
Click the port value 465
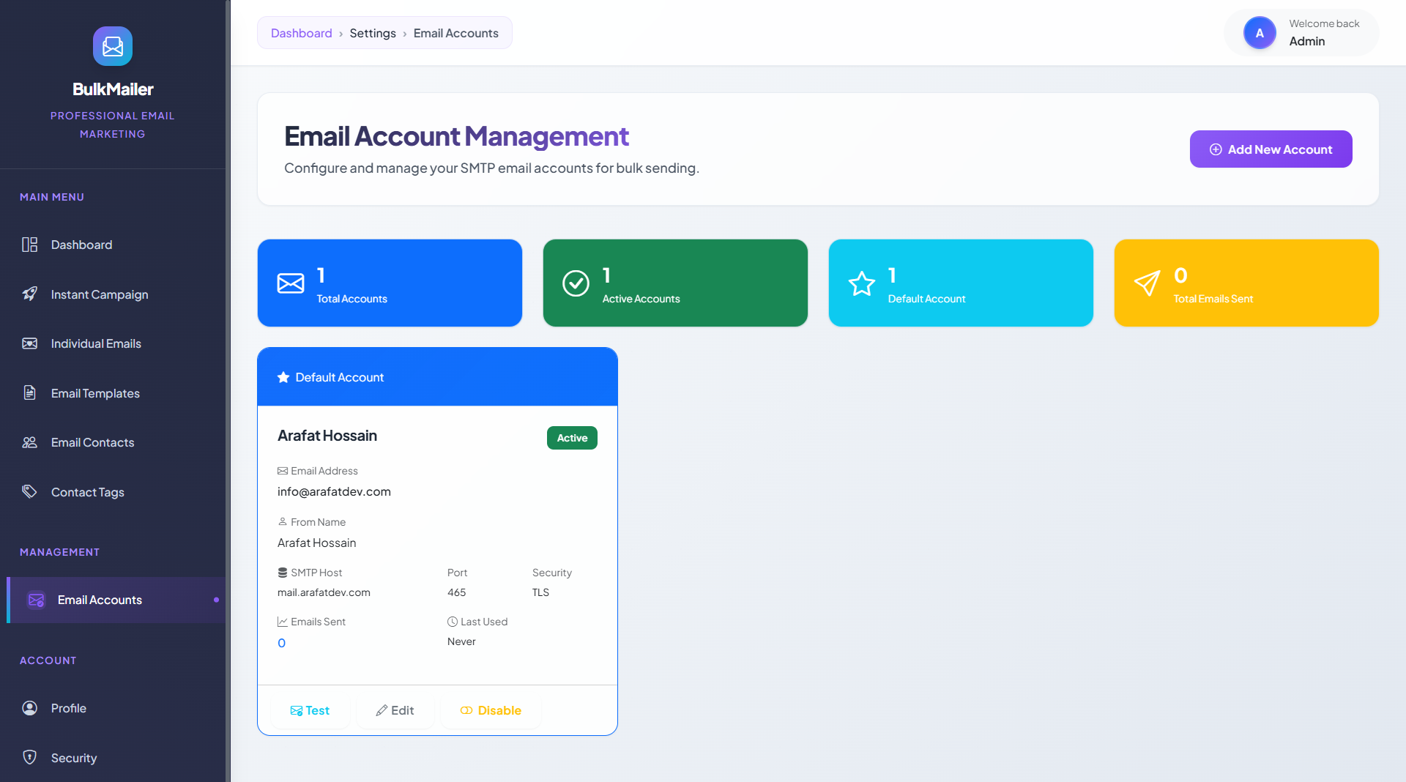(x=456, y=592)
